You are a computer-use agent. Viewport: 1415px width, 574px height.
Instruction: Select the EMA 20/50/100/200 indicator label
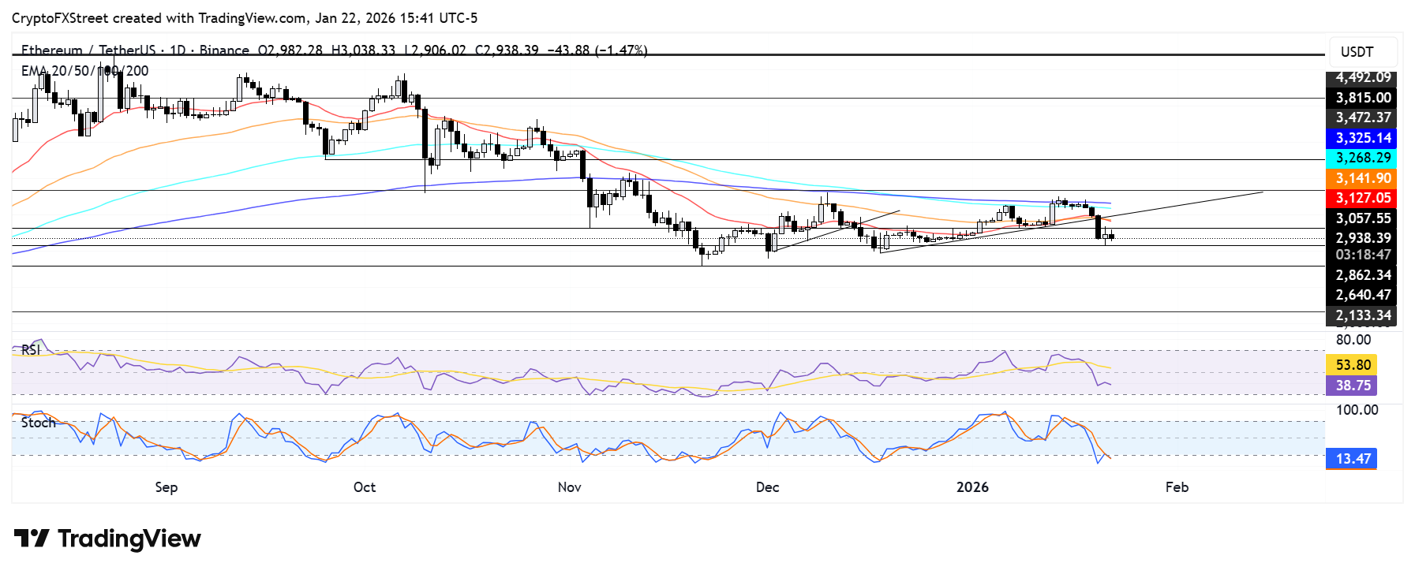click(x=84, y=71)
